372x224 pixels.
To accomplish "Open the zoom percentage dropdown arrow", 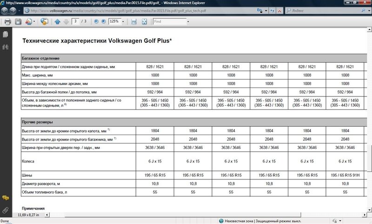I will click(x=123, y=21).
